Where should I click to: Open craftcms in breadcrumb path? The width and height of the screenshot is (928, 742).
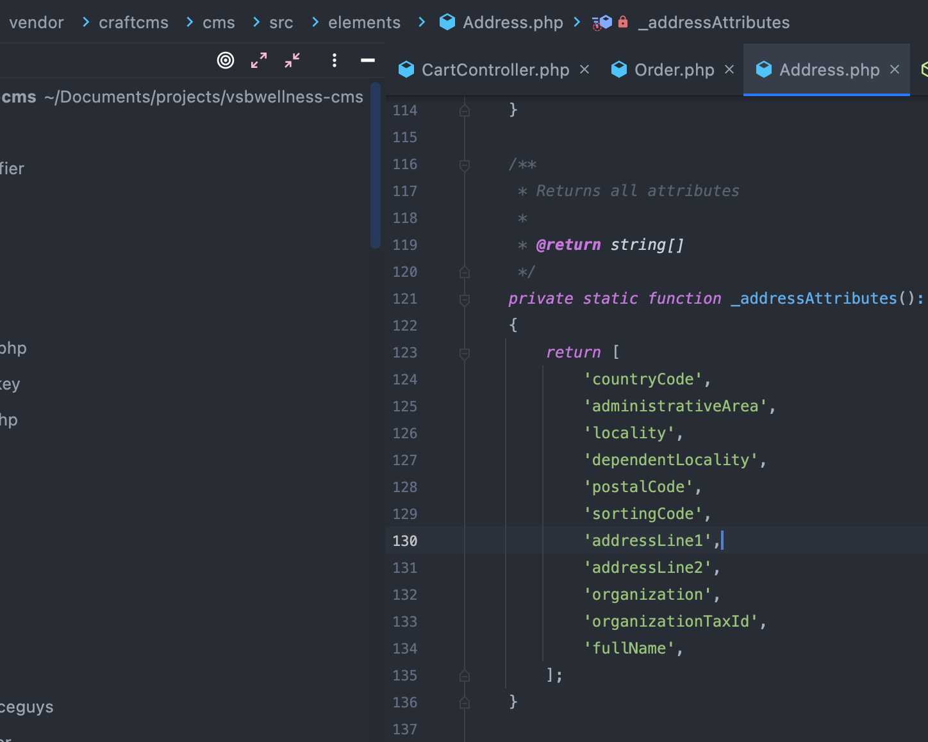click(133, 22)
